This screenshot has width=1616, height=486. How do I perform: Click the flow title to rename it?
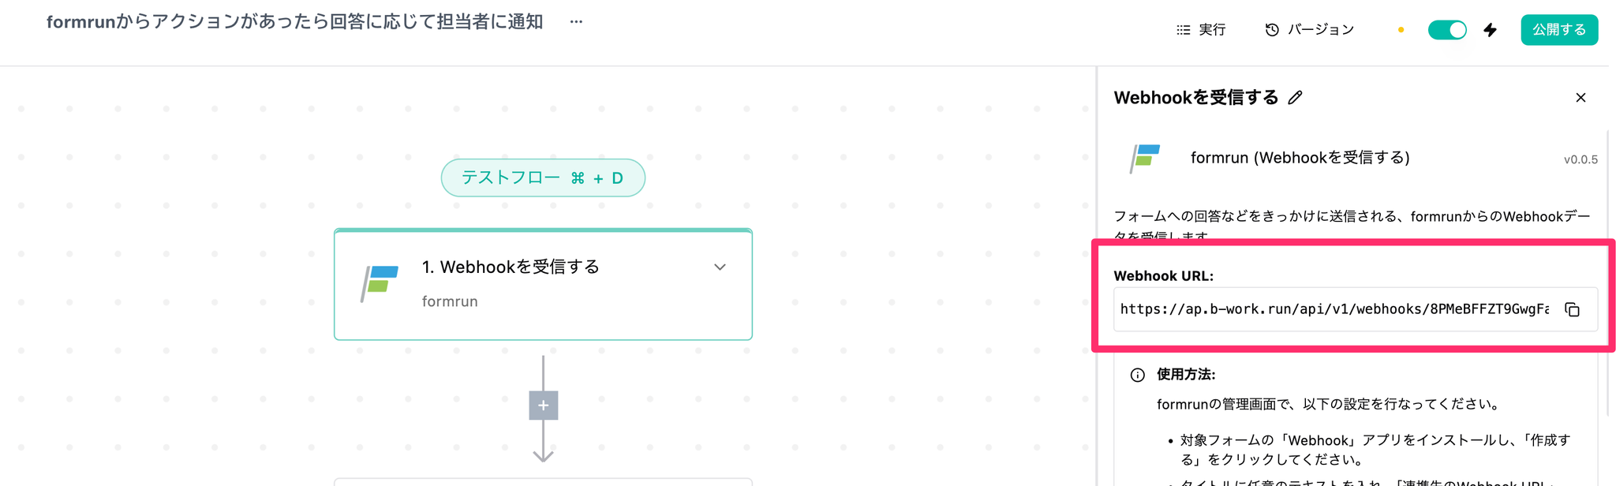pos(294,22)
